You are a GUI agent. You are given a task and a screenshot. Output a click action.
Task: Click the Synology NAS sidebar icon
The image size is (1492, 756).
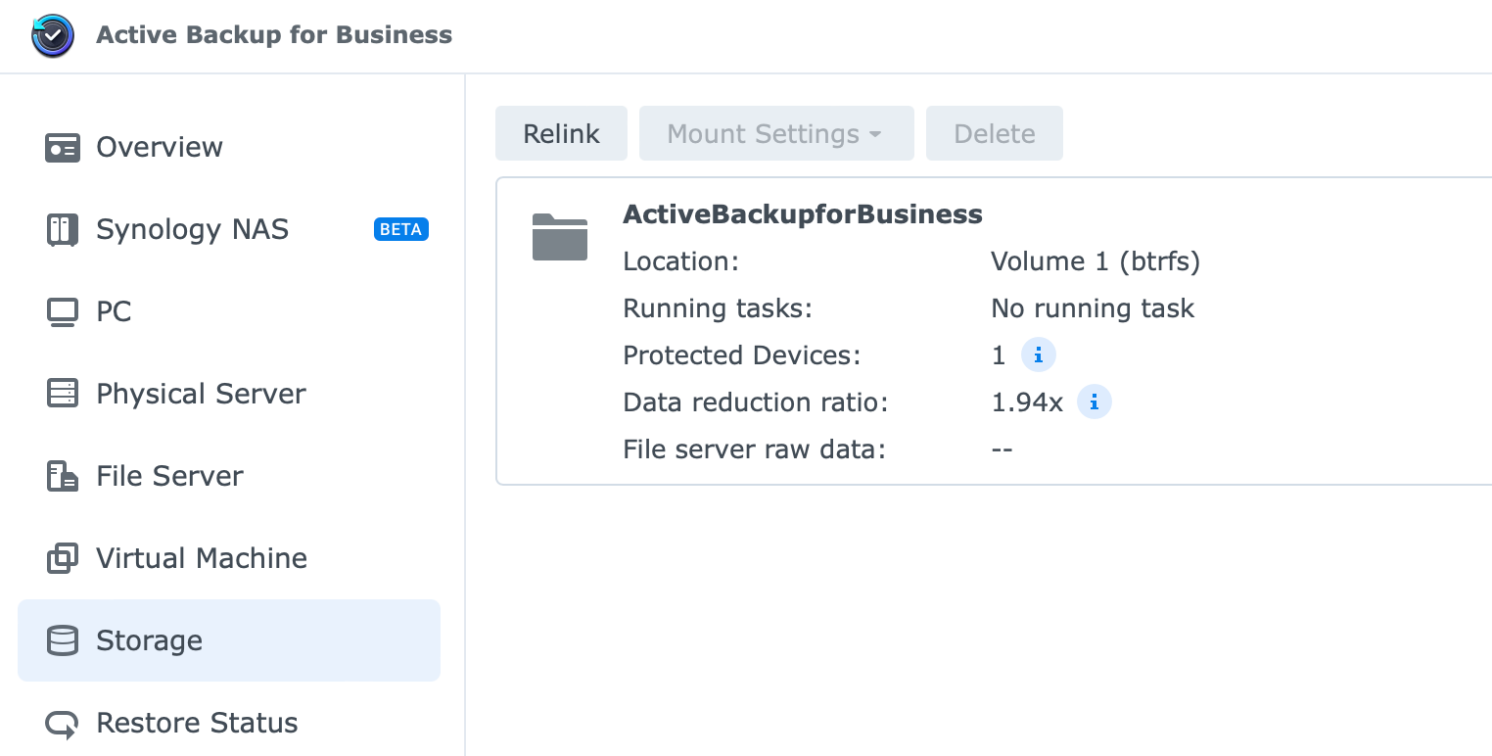coord(63,230)
